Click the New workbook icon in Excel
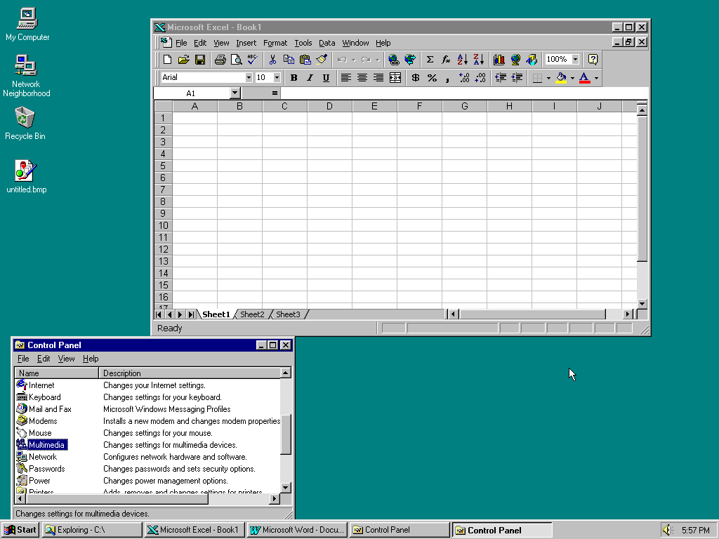Viewport: 719px width, 539px height. [167, 60]
